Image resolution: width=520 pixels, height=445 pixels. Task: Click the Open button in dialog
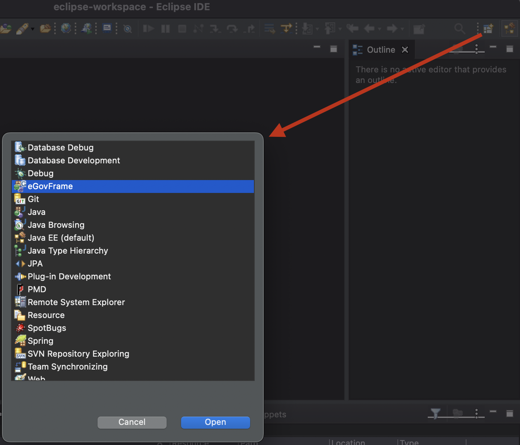(215, 422)
